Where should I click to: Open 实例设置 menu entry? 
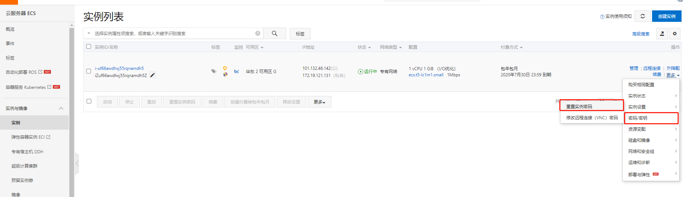click(651, 107)
